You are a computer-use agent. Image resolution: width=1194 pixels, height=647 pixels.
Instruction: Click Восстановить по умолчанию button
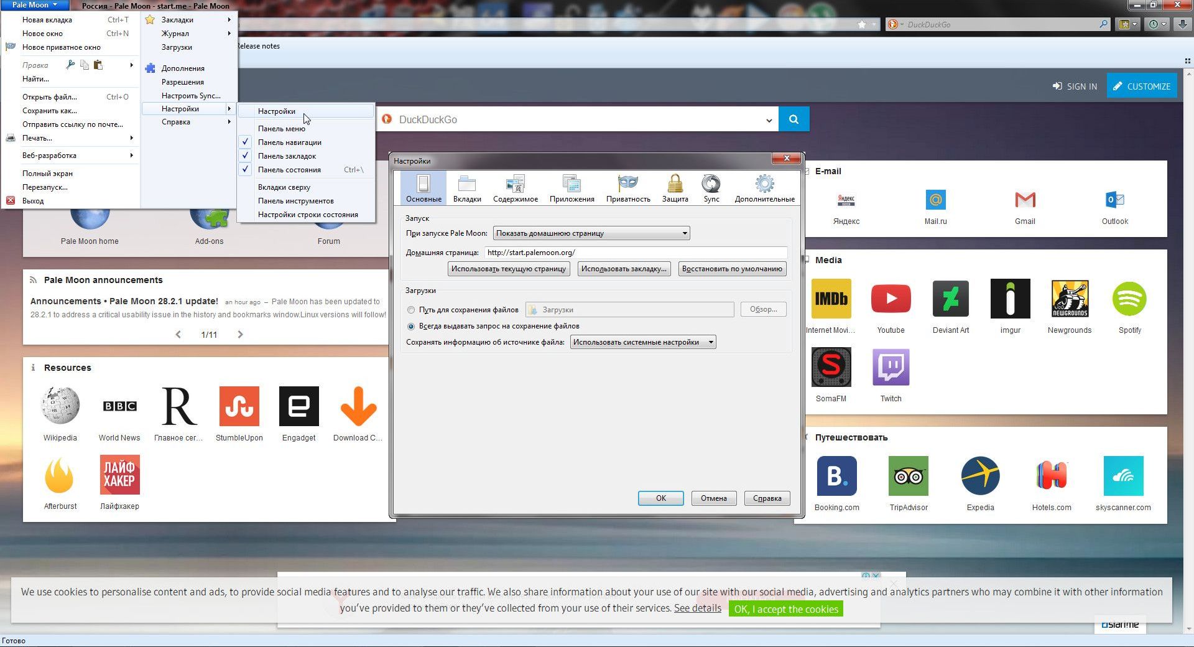coord(732,269)
